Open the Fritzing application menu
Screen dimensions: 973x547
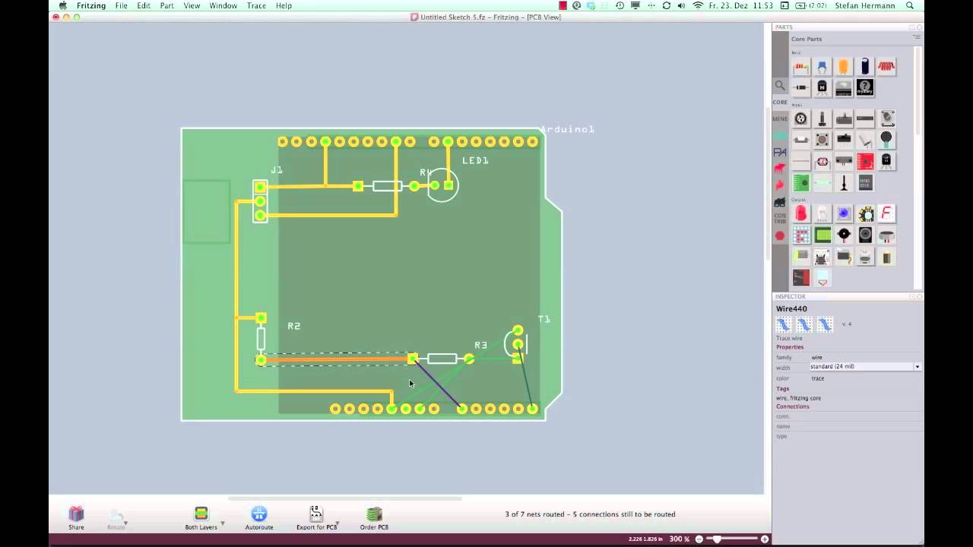(91, 5)
